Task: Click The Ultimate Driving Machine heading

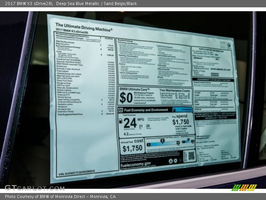Action: [83, 27]
